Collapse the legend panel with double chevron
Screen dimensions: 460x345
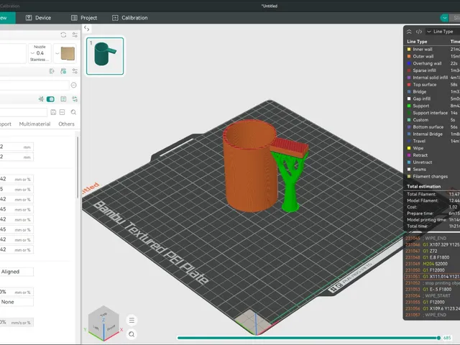click(409, 32)
